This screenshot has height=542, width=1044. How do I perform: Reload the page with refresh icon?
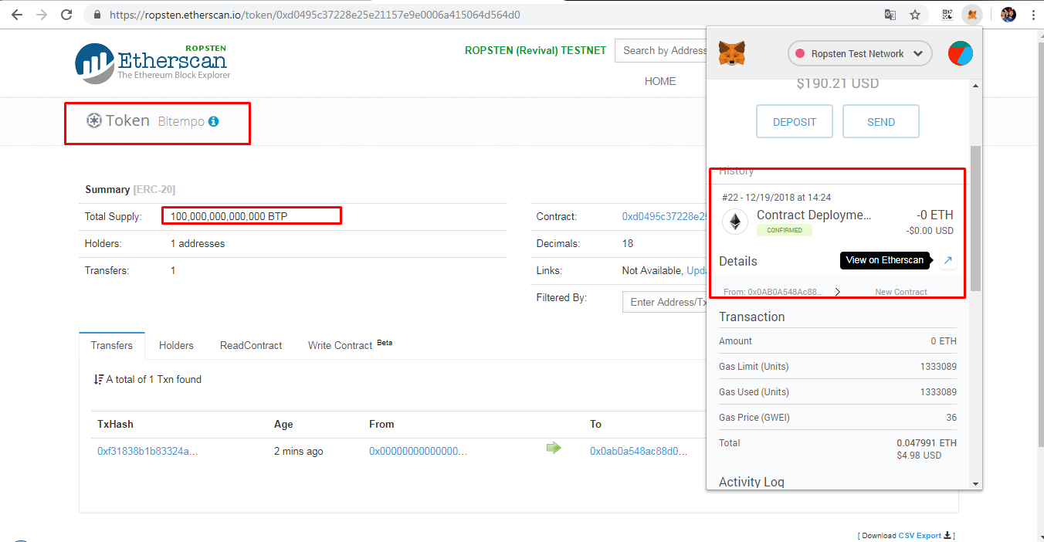tap(66, 15)
